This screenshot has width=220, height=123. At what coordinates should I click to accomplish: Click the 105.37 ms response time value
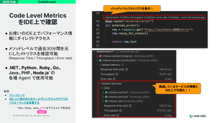tap(165, 106)
